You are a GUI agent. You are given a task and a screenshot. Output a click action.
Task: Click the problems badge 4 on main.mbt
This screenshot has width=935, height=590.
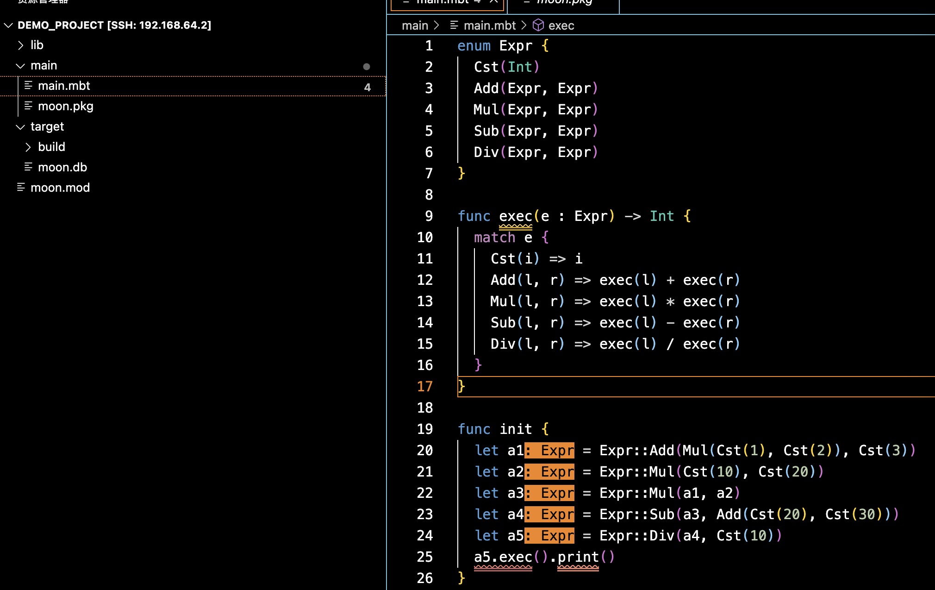[368, 87]
